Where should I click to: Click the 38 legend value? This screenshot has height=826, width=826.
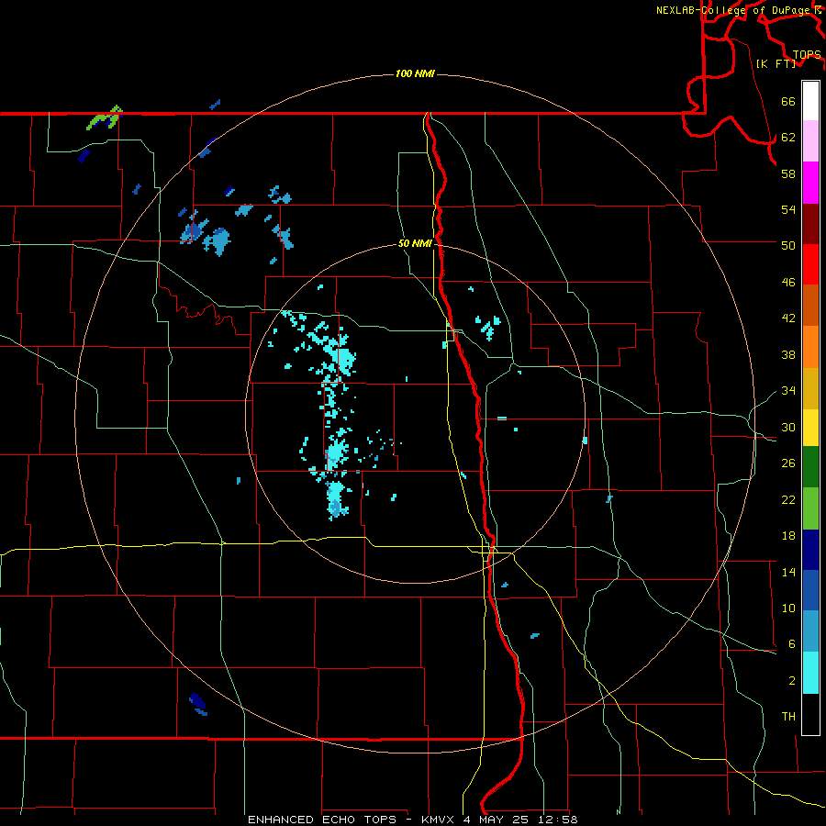coord(788,354)
